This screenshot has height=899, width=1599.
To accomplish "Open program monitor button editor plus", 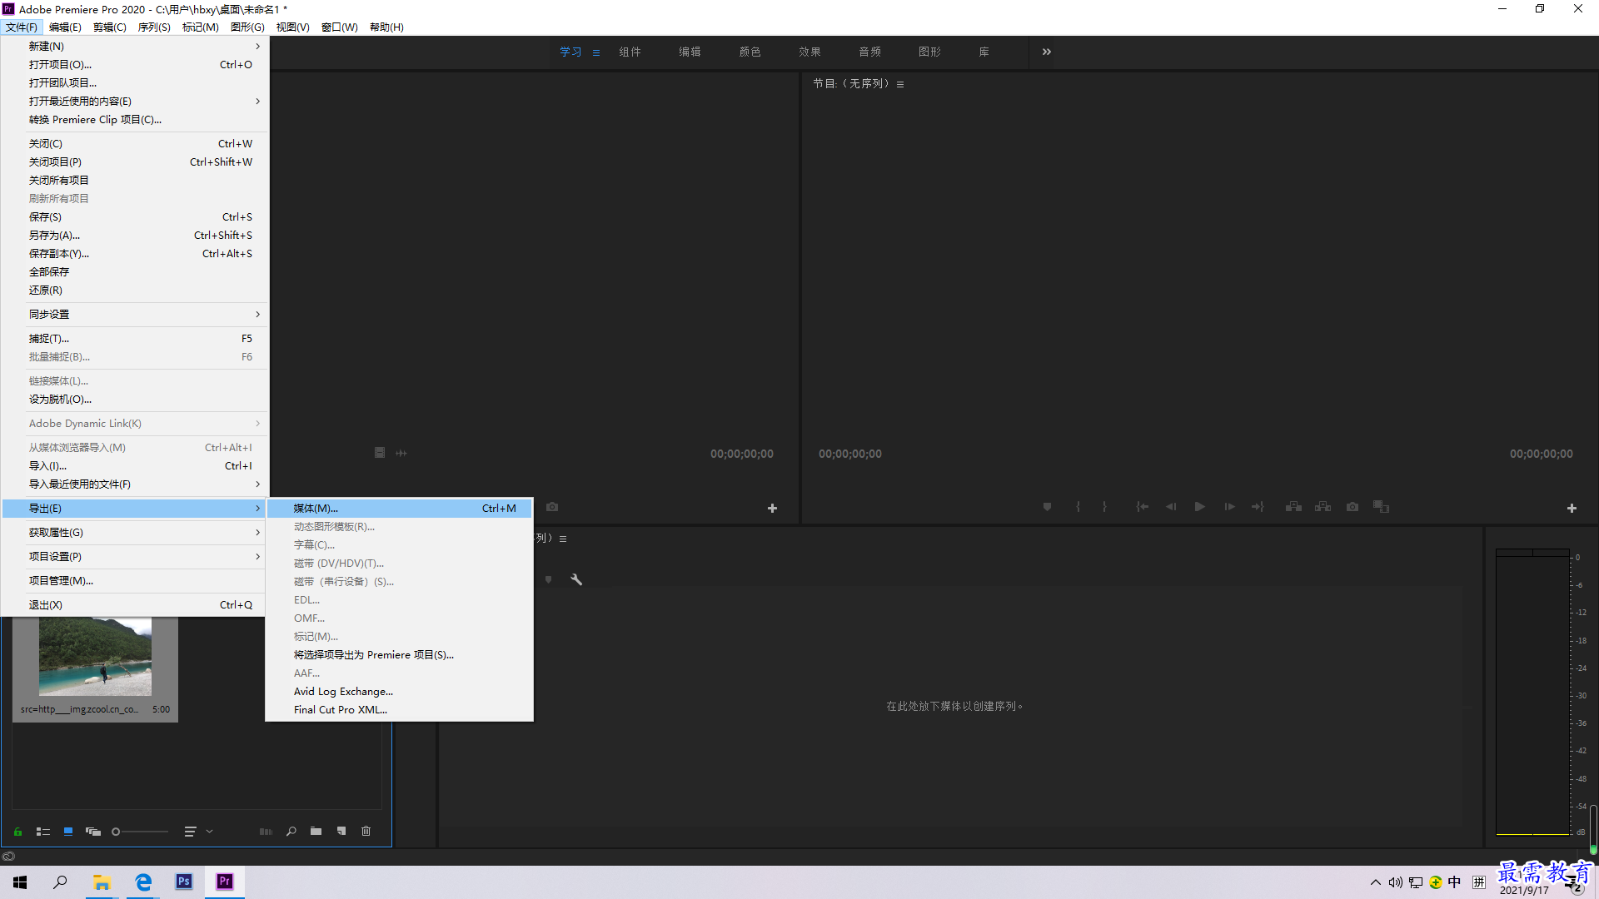I will pos(1572,508).
